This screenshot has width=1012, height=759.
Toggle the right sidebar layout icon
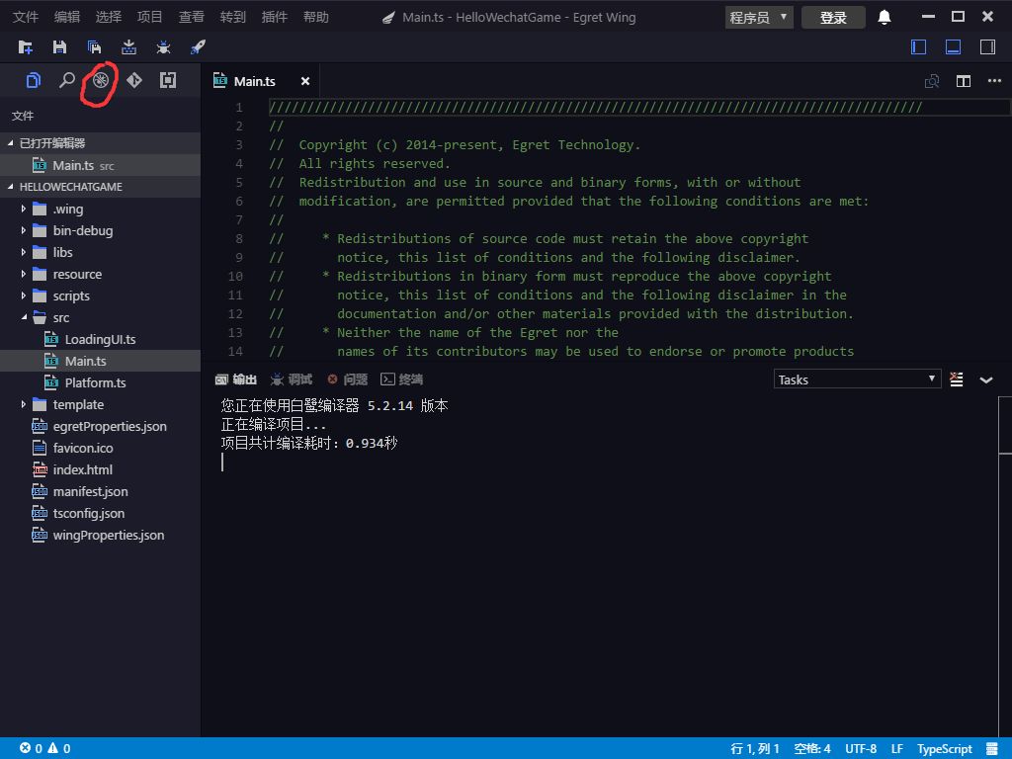[987, 46]
